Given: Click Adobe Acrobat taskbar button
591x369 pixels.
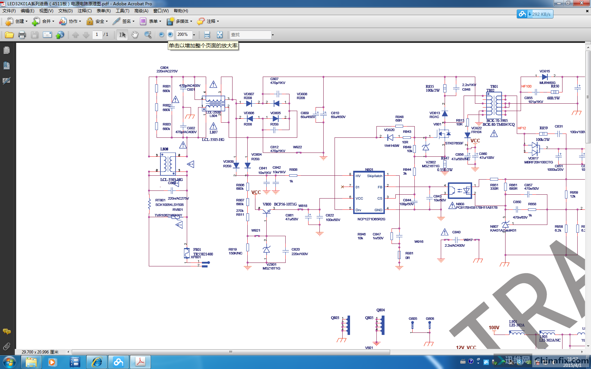Looking at the screenshot, I should click(x=140, y=362).
